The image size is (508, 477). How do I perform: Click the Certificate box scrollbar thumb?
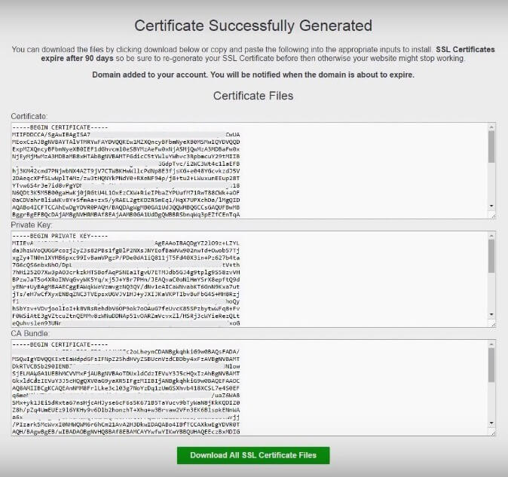(x=491, y=148)
